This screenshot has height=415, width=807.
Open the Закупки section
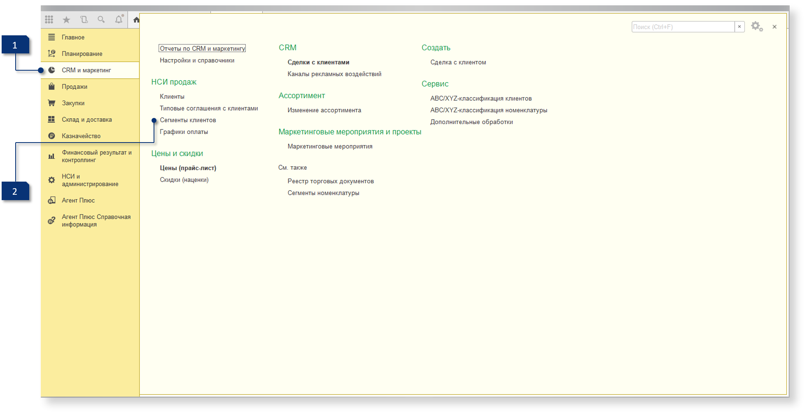[x=90, y=103]
